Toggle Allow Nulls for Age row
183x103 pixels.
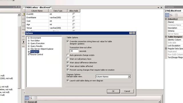74,25
